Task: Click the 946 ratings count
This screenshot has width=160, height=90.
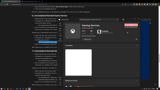Action: tap(91, 31)
